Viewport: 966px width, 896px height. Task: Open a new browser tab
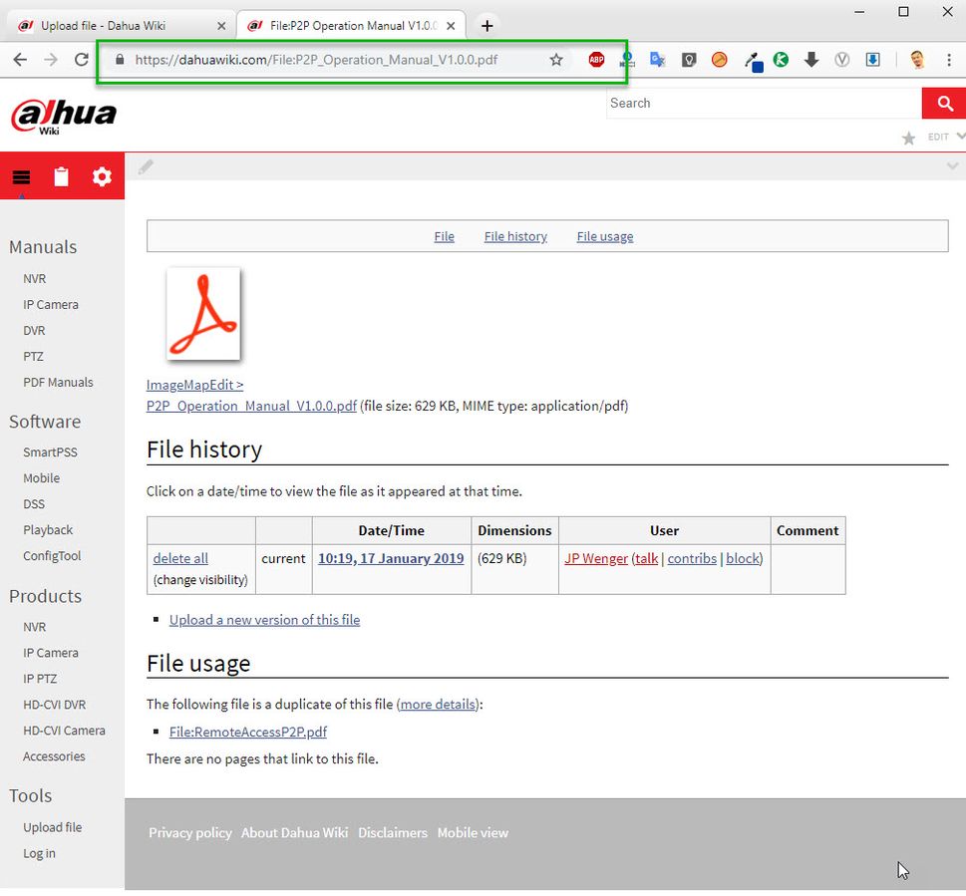[x=487, y=26]
